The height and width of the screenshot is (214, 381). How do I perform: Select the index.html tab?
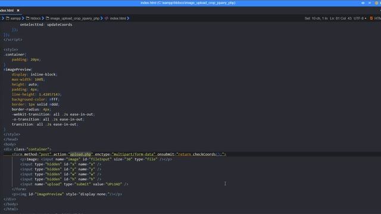pos(7,11)
